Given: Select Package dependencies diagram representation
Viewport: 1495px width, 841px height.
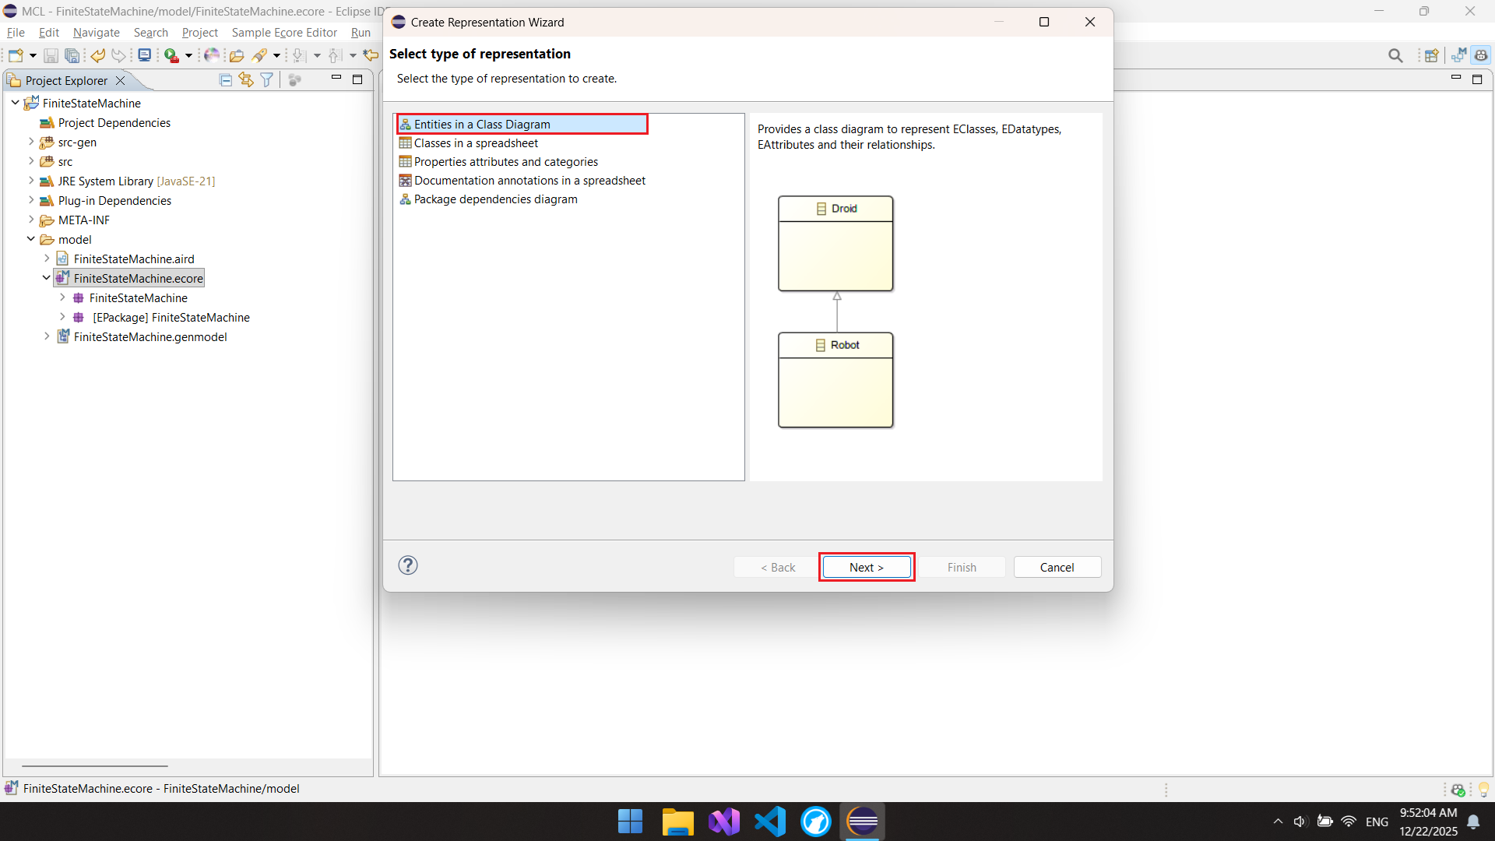Looking at the screenshot, I should click(x=495, y=199).
